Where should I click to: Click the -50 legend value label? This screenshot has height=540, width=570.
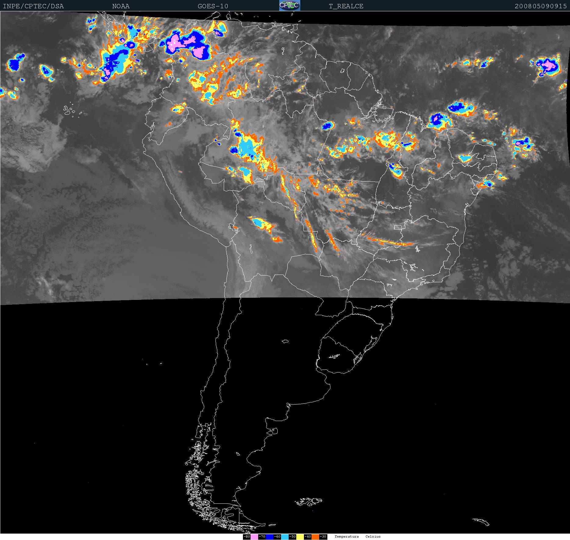tap(292, 537)
